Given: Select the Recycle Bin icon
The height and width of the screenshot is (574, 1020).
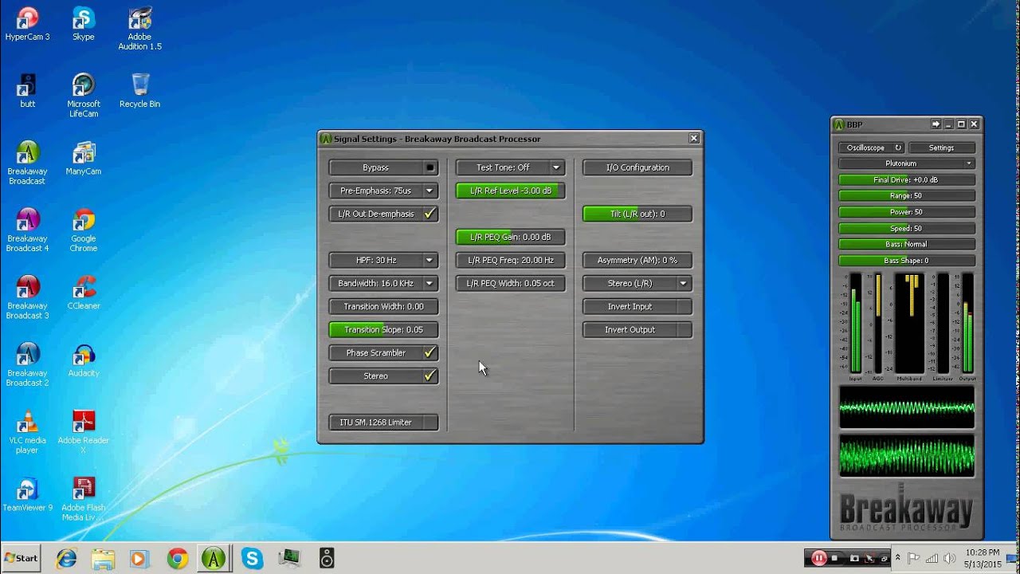Looking at the screenshot, I should (x=139, y=91).
